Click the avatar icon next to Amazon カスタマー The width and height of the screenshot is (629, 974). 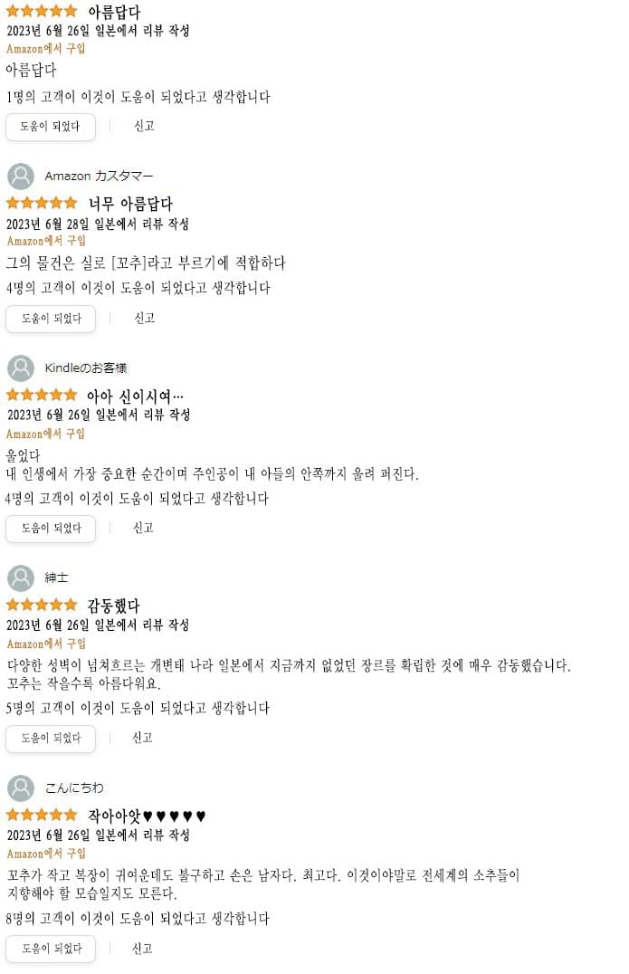[21, 177]
